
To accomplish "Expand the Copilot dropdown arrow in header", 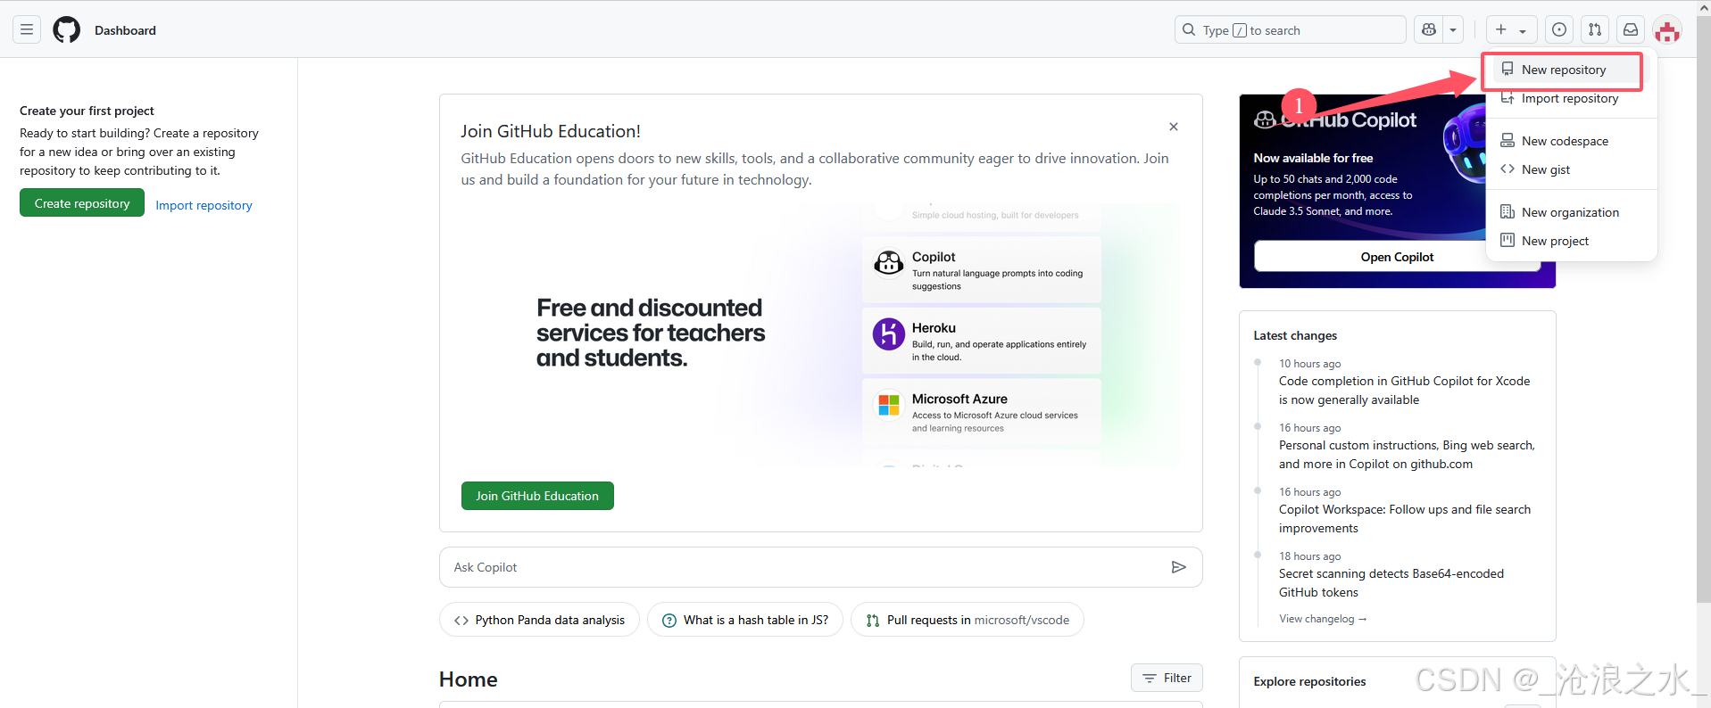I will click(x=1453, y=29).
